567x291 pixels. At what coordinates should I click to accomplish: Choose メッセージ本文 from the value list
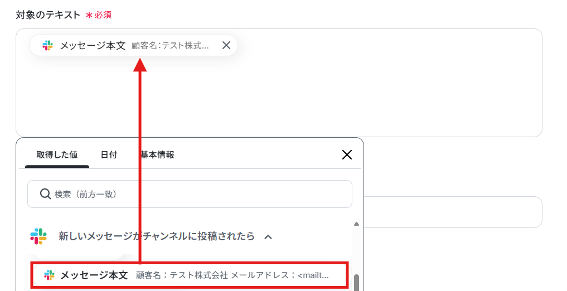click(x=190, y=275)
